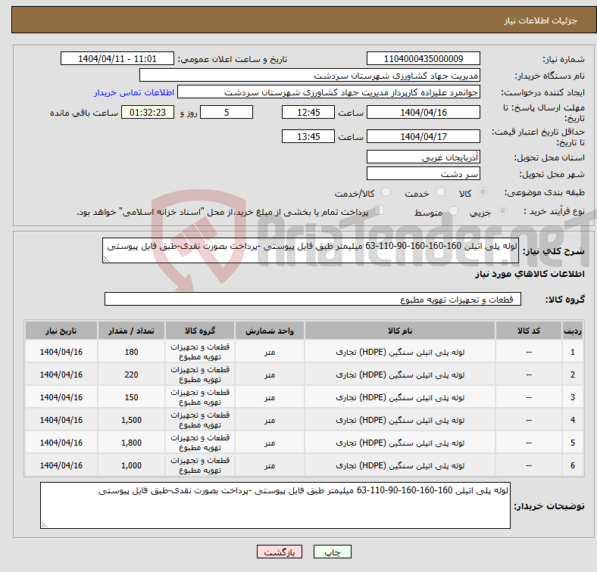The height and width of the screenshot is (572, 597).
Task: Click the delivery city field سر دشت
Action: coord(423,173)
